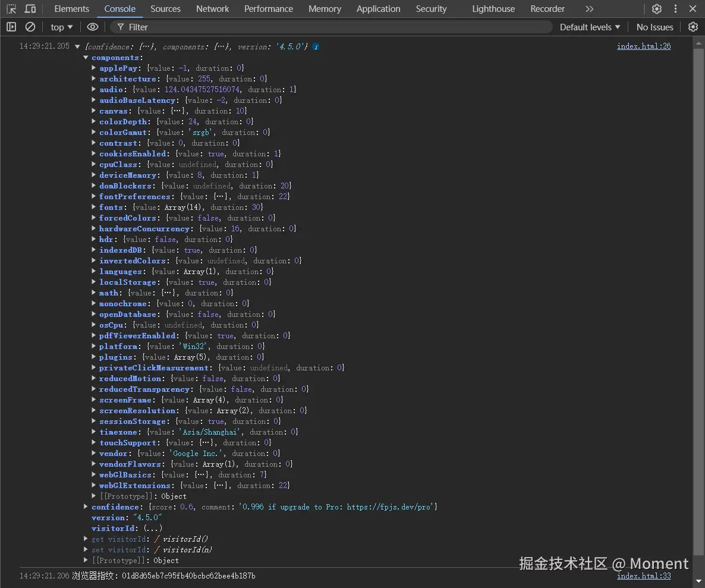Expand the colorGamut entry
705x588 pixels.
(x=93, y=132)
